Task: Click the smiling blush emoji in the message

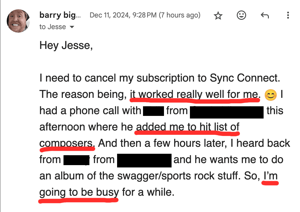Action: (x=271, y=95)
